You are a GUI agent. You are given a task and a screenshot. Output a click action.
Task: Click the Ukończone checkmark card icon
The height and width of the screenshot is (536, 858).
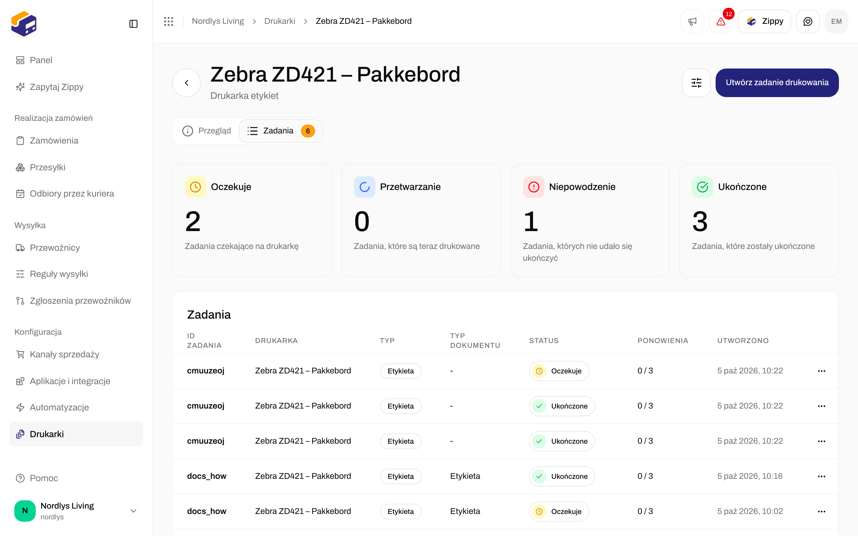[x=702, y=187]
